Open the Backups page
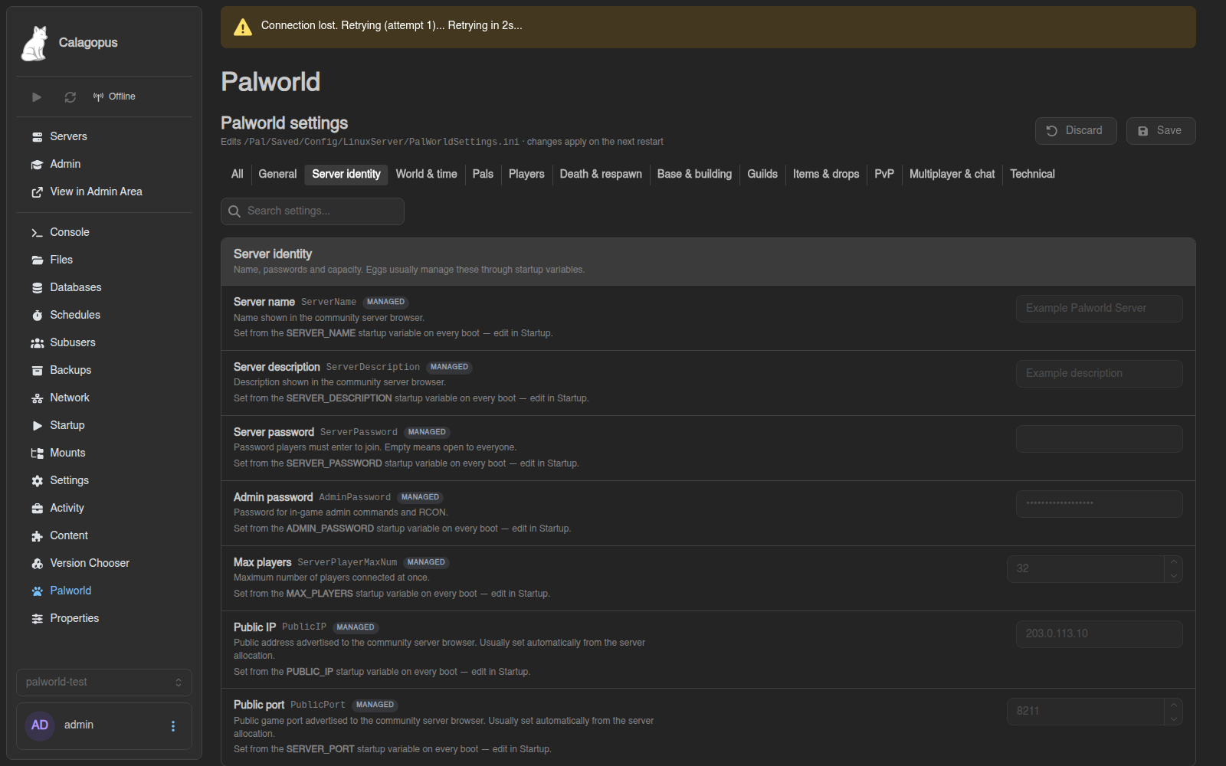The image size is (1226, 766). point(104,370)
